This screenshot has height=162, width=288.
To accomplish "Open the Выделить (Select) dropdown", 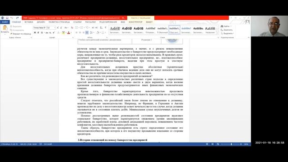I will point(227,33).
